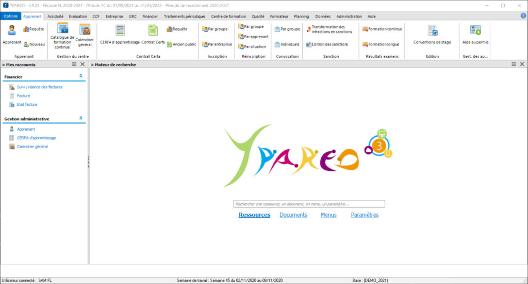
Task: Click Utilisateur connecté : SAM FL status text
Action: pos(27,280)
